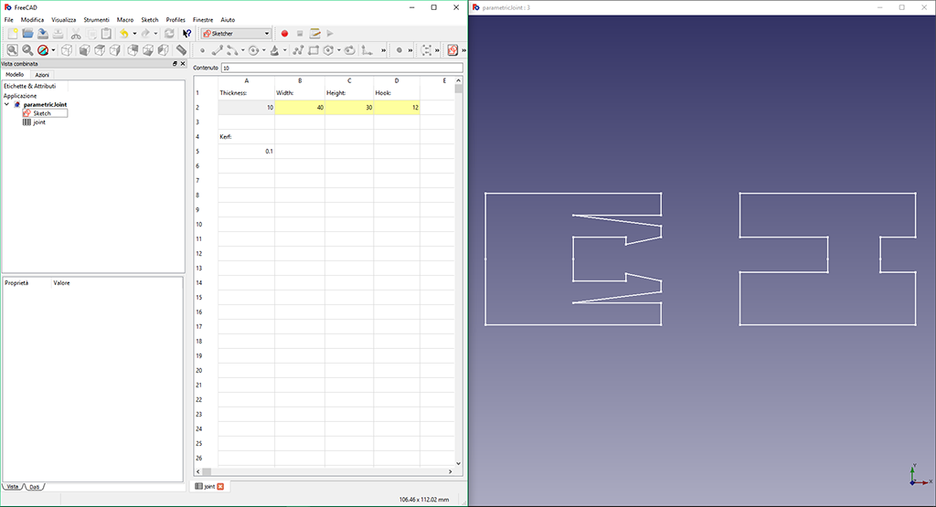Select the Create Conic sketch tool

(x=274, y=51)
